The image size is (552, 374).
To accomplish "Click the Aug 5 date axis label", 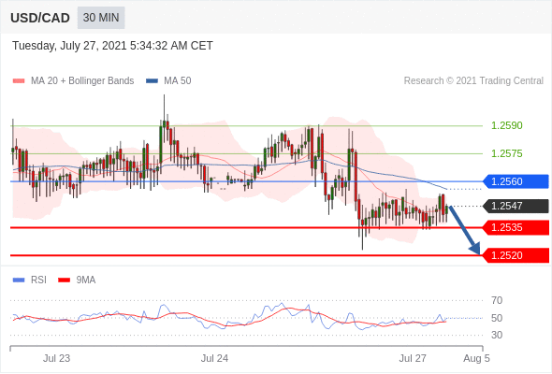I will click(476, 358).
